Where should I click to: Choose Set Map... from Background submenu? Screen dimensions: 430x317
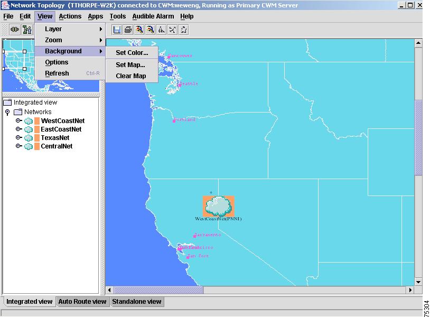132,64
